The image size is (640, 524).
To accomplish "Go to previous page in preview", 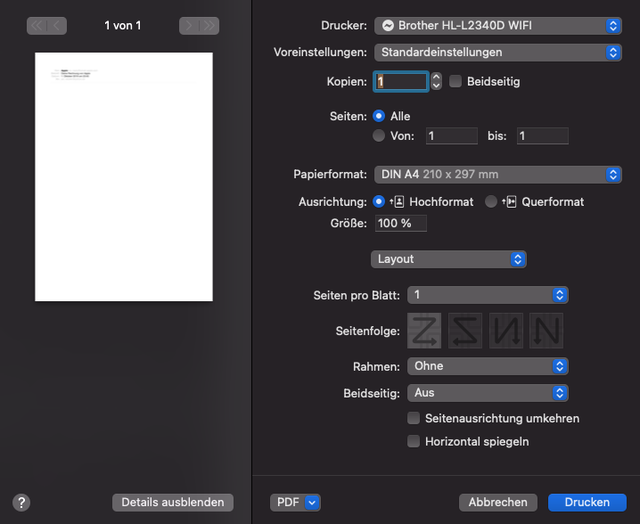I will (57, 26).
